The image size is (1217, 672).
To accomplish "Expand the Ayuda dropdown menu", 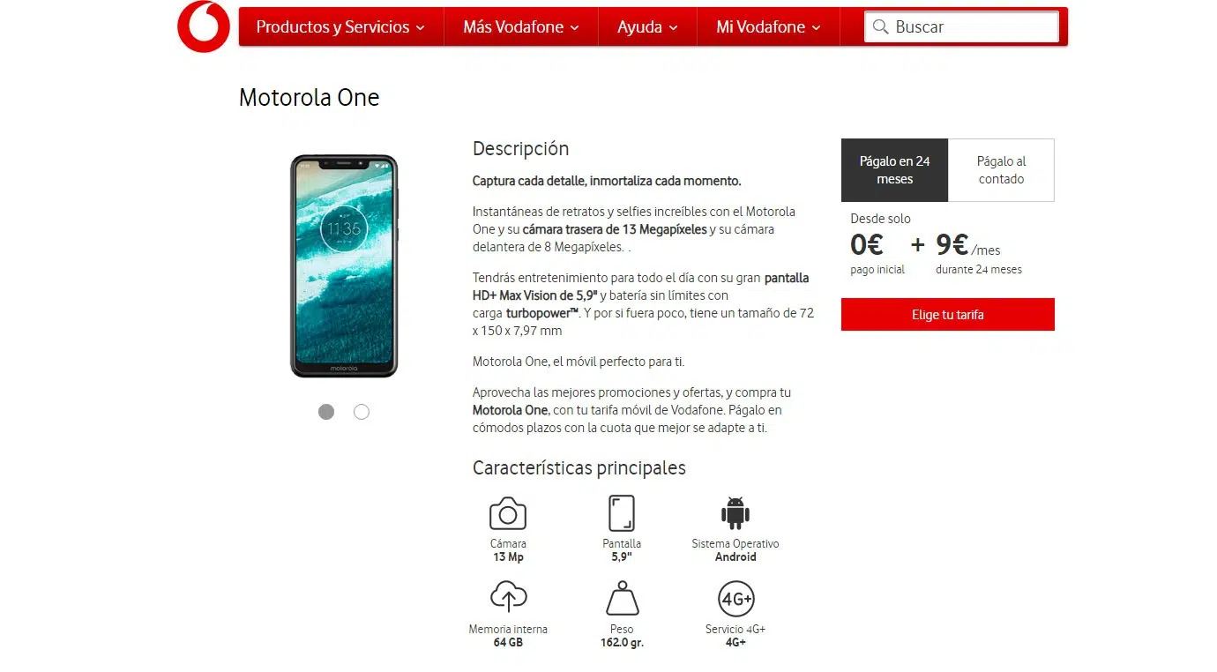I will click(647, 27).
